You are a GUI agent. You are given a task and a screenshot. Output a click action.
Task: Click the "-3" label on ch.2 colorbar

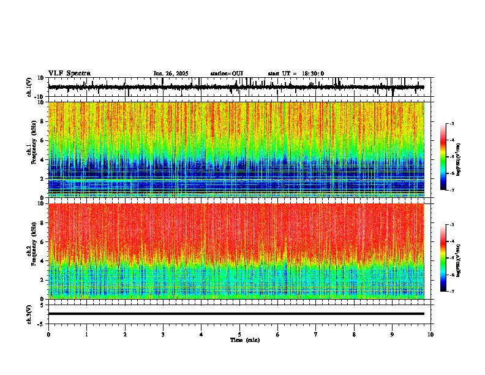452,225
